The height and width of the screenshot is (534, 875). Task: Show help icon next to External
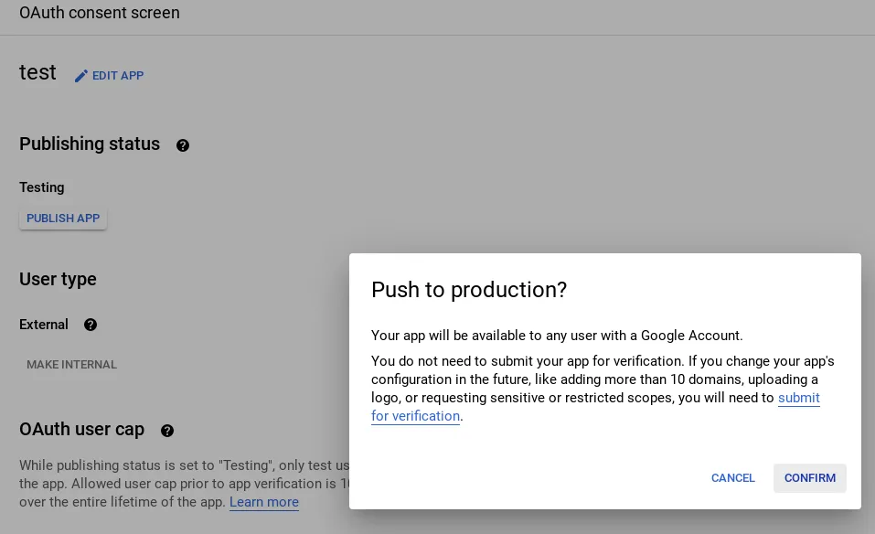[x=91, y=325]
